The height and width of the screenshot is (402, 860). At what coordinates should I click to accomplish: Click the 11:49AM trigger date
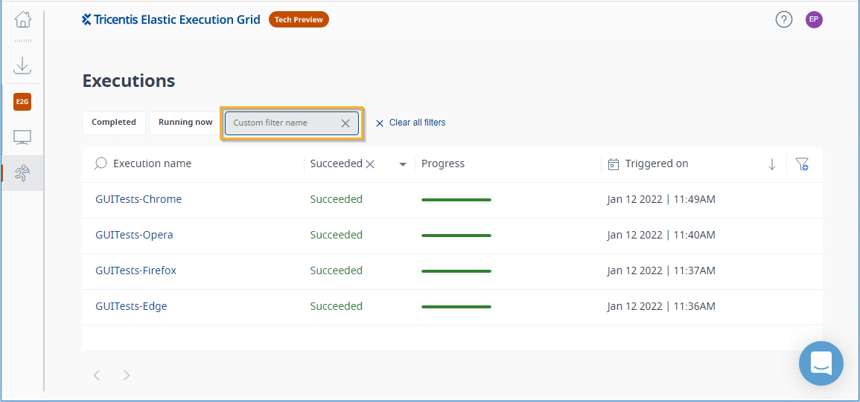click(x=661, y=199)
